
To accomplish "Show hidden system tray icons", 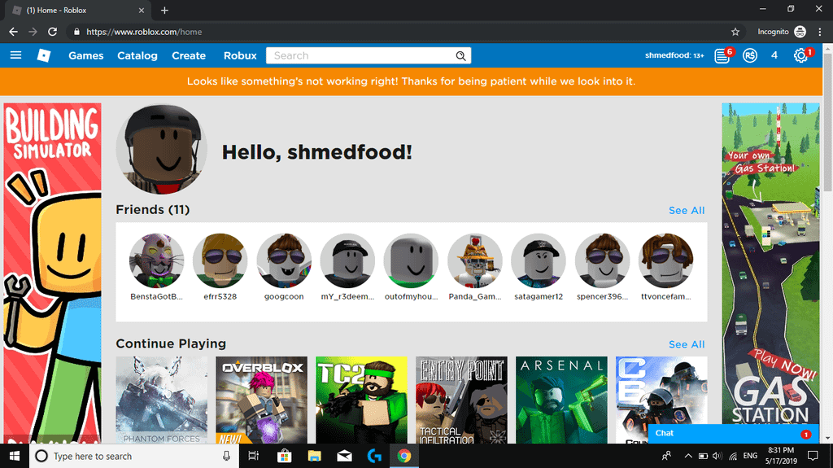I will pos(688,456).
